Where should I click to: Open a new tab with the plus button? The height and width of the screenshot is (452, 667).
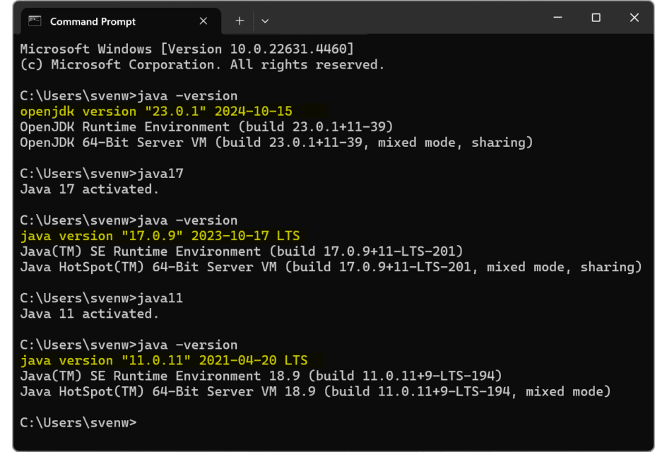pyautogui.click(x=240, y=21)
